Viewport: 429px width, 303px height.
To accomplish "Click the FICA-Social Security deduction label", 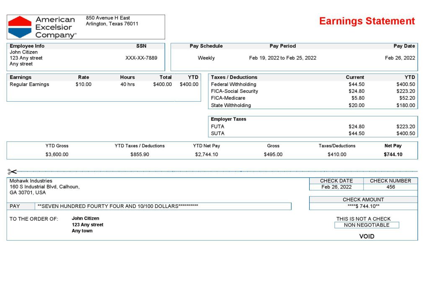I will [x=234, y=91].
